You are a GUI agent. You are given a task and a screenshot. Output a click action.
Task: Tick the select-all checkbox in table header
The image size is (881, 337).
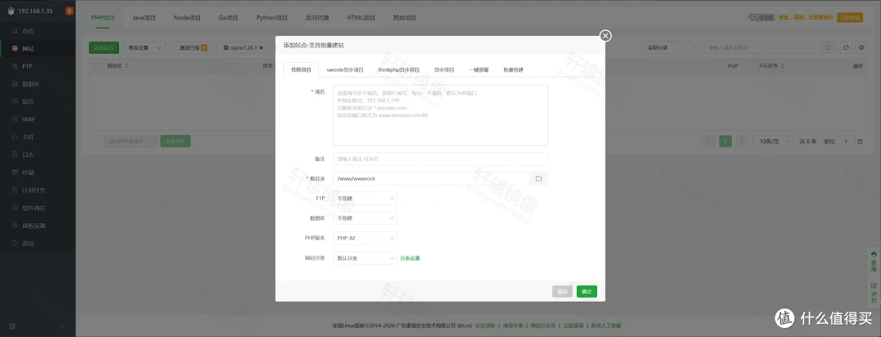click(x=96, y=66)
